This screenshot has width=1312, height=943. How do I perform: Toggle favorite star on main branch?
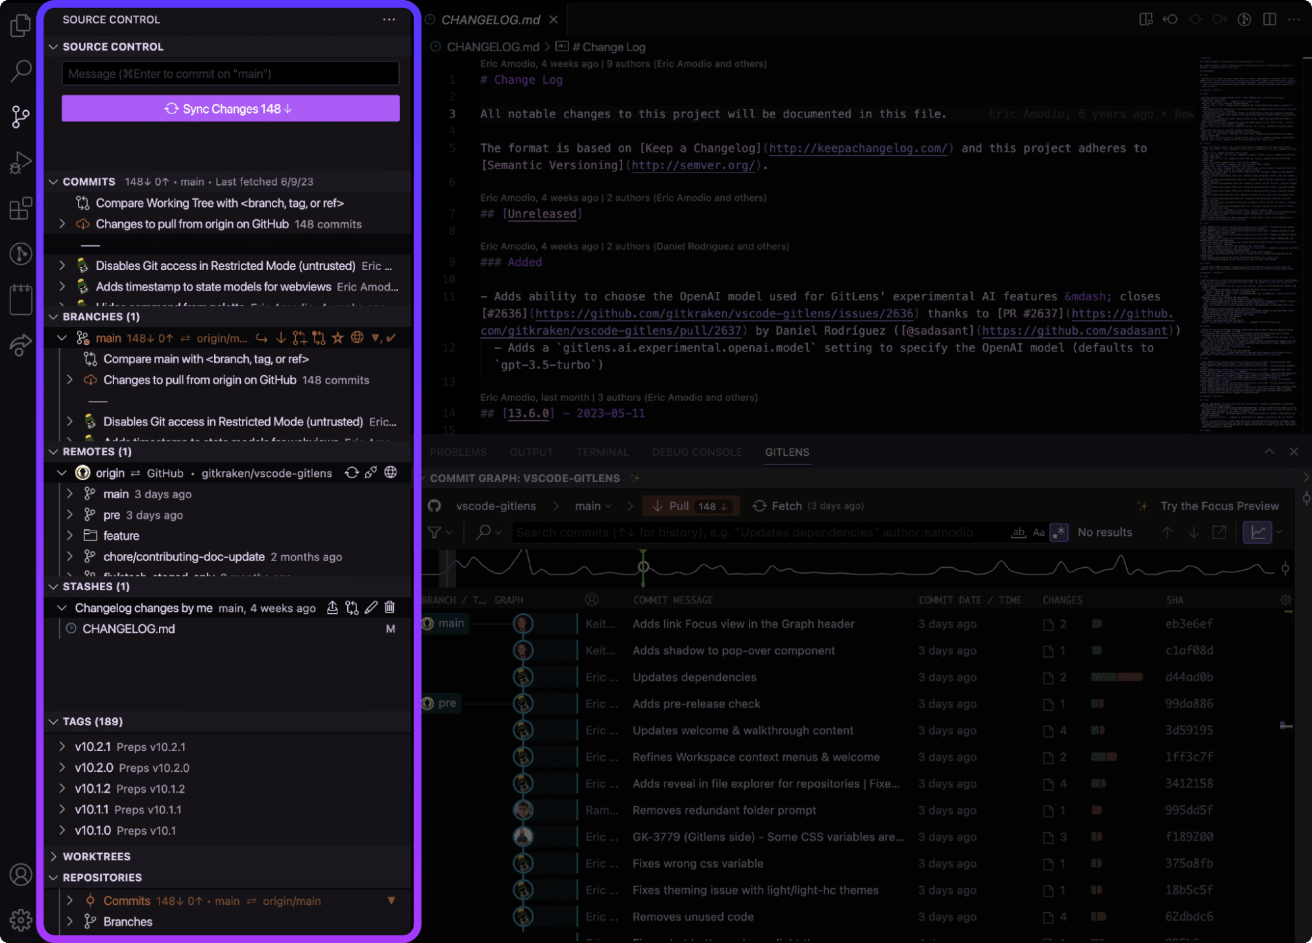(x=337, y=338)
